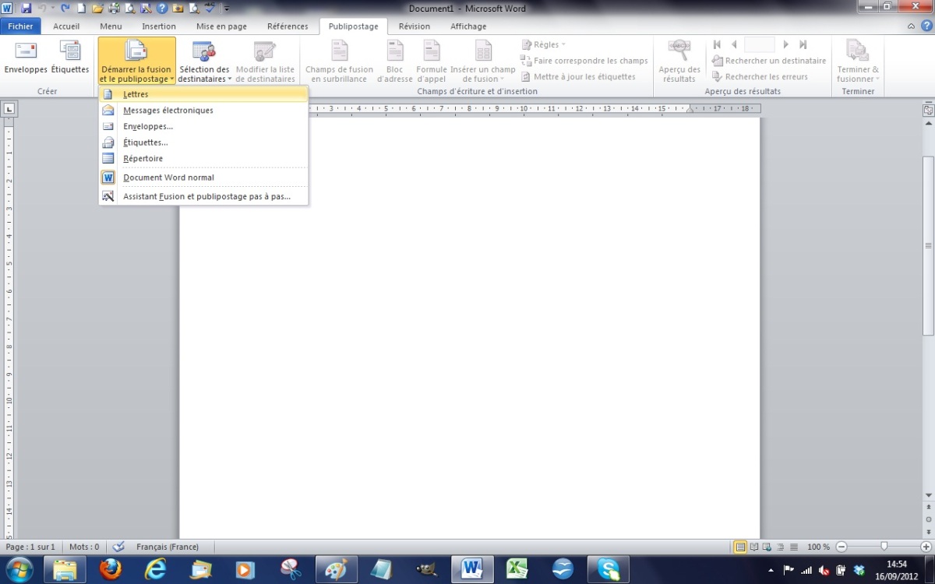Click the Enveloppes ribbon button

26,59
